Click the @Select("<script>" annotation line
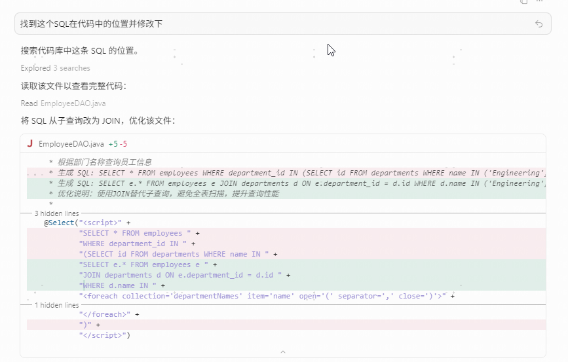568x362 pixels. pos(87,223)
